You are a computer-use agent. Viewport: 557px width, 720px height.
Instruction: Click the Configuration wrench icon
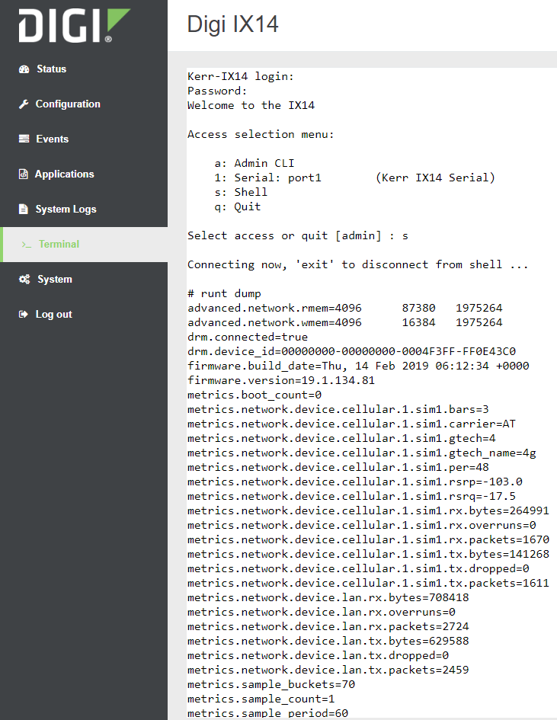24,104
